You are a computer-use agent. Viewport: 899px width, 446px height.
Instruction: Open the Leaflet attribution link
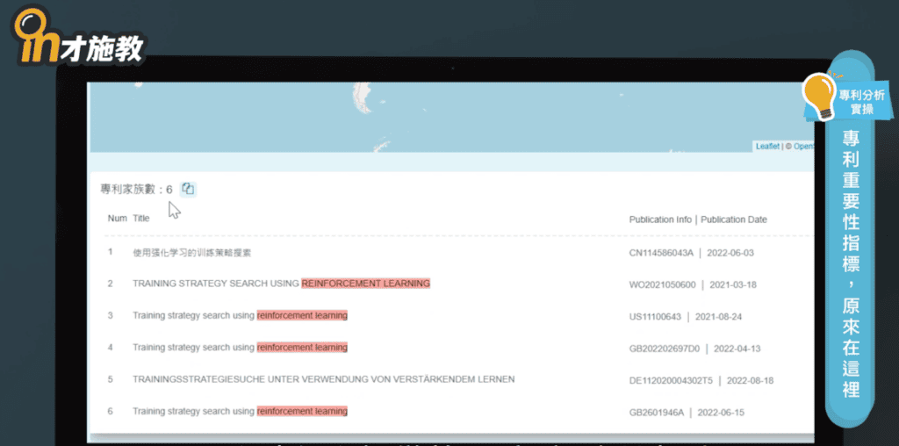[767, 147]
